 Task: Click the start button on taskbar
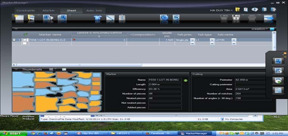tap(13, 133)
